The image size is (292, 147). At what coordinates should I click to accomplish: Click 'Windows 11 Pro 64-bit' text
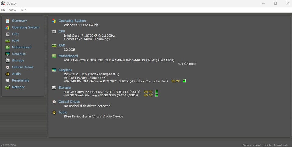click(81, 25)
